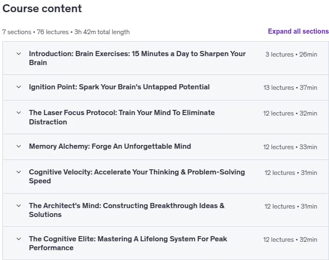Click 12 lectures • 33min label
This screenshot has width=329, height=260.
coord(290,147)
